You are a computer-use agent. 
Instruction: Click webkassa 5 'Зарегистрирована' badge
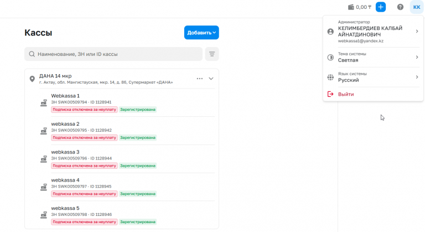tap(138, 222)
